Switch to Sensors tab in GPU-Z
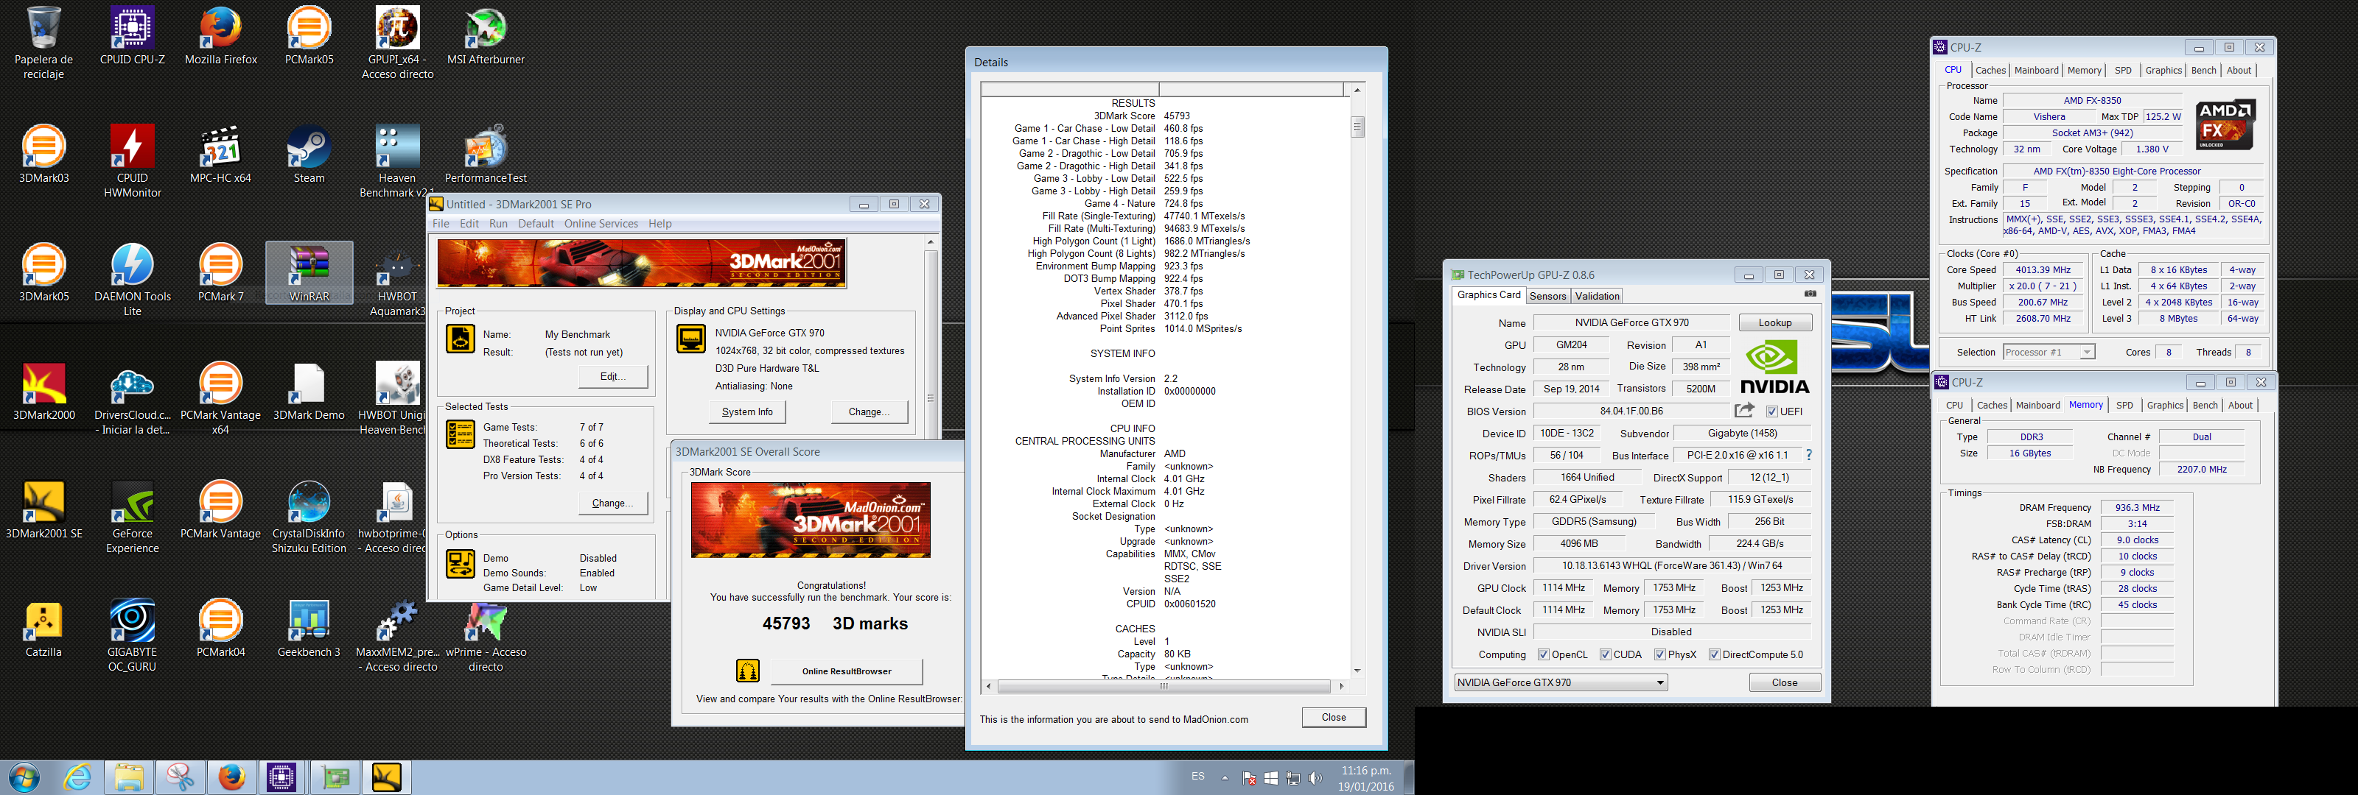The height and width of the screenshot is (795, 2358). tap(1548, 295)
